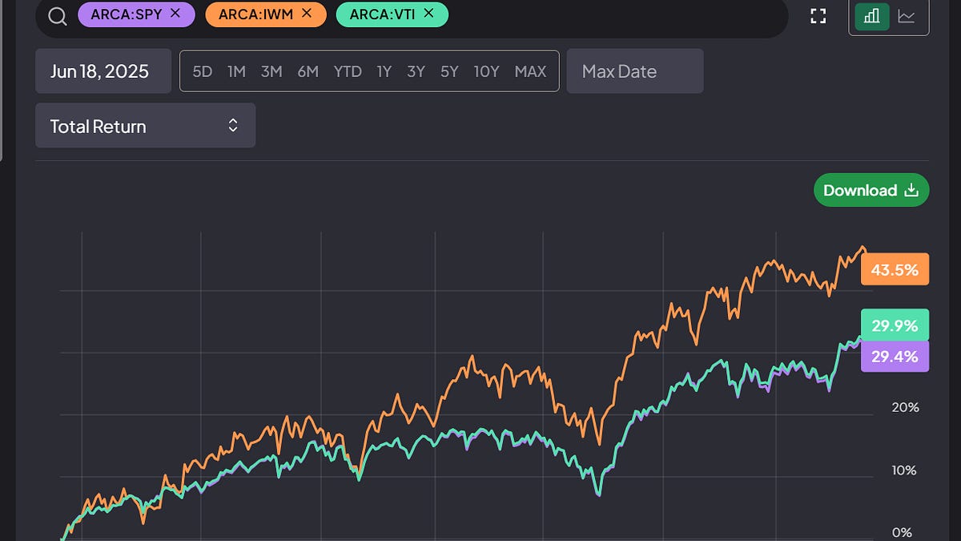Image resolution: width=961 pixels, height=541 pixels.
Task: Click the 20% axis label
Action: 905,407
